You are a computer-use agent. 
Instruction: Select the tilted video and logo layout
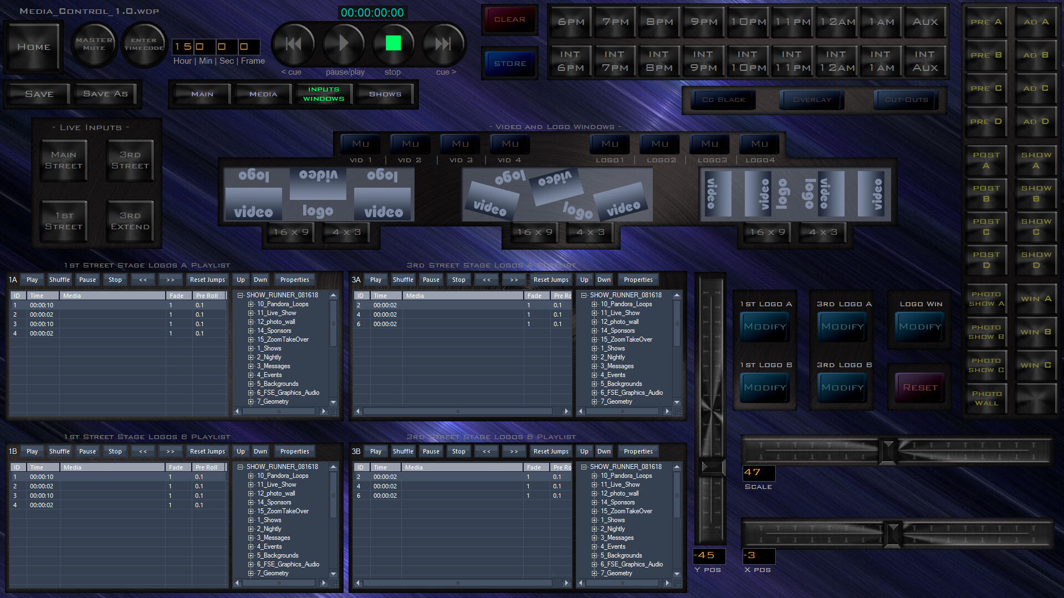557,195
